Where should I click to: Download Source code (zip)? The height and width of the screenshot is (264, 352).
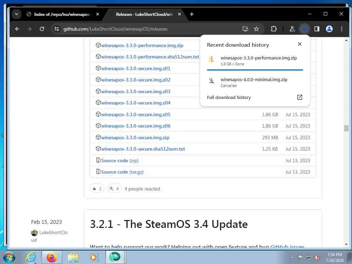120,161
